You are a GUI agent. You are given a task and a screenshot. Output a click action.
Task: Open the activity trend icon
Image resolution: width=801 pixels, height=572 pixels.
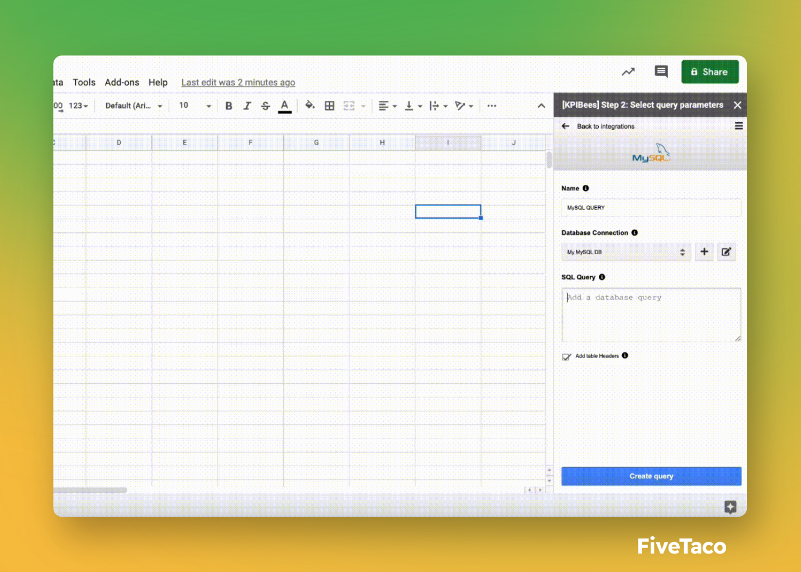pos(628,71)
